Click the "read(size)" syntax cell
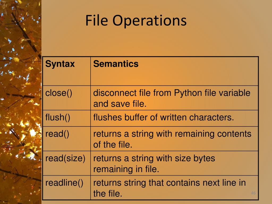 tap(66, 163)
